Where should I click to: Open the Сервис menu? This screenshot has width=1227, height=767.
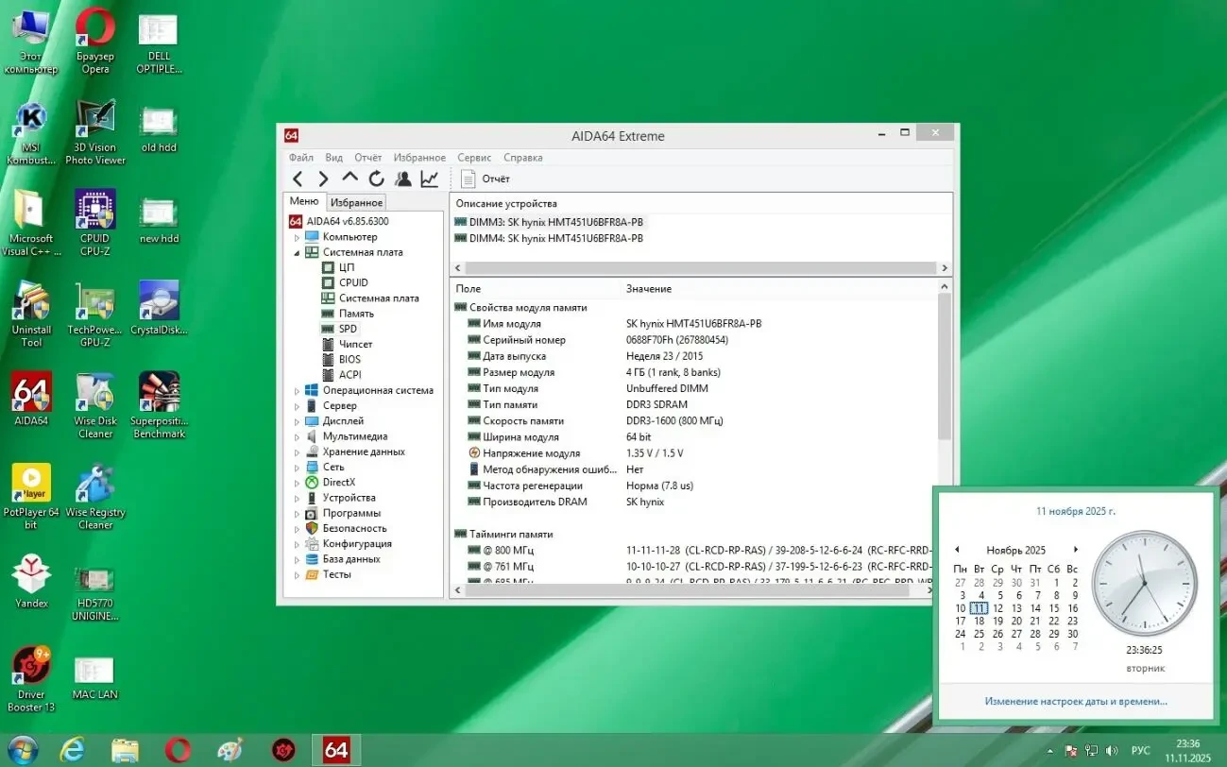(474, 158)
